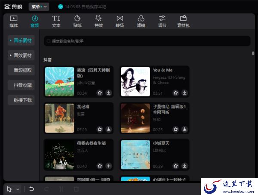The height and width of the screenshot is (195, 258).
Task: Open the 素材包 material pack tab
Action: tap(183, 21)
